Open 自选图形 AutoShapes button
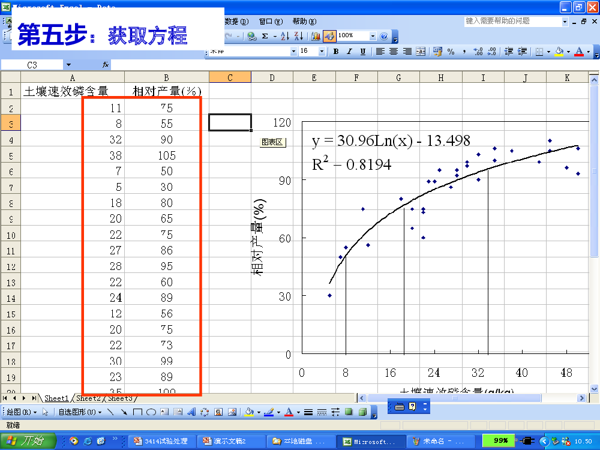 [x=80, y=412]
